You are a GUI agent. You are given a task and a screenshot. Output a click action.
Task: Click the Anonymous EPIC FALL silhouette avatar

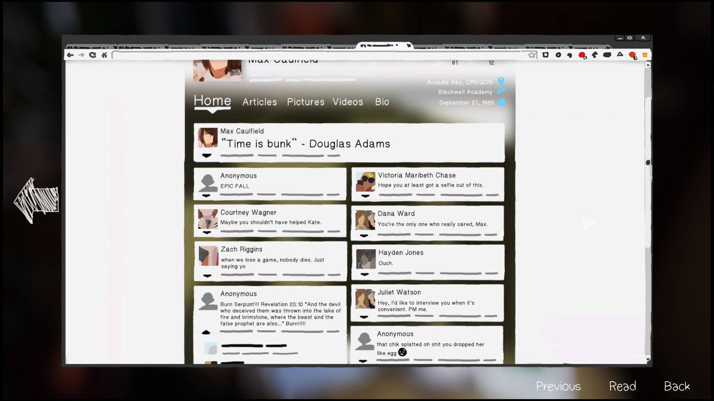tap(208, 183)
